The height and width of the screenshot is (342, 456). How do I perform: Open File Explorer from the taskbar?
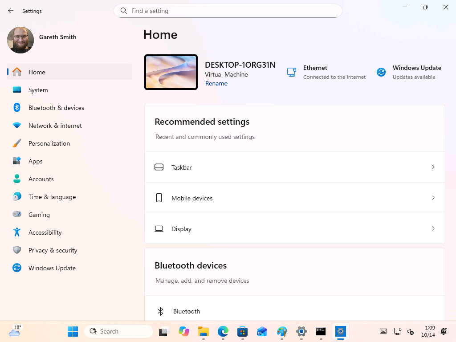point(203,331)
